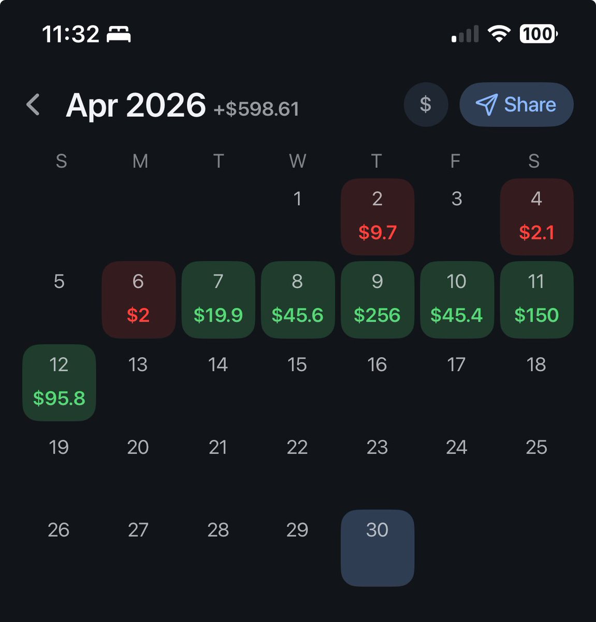The width and height of the screenshot is (596, 622).
Task: Select the highlighted day 30
Action: pyautogui.click(x=377, y=548)
